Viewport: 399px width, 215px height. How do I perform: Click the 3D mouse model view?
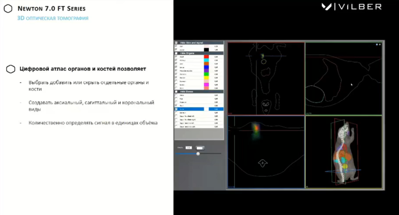point(344,152)
